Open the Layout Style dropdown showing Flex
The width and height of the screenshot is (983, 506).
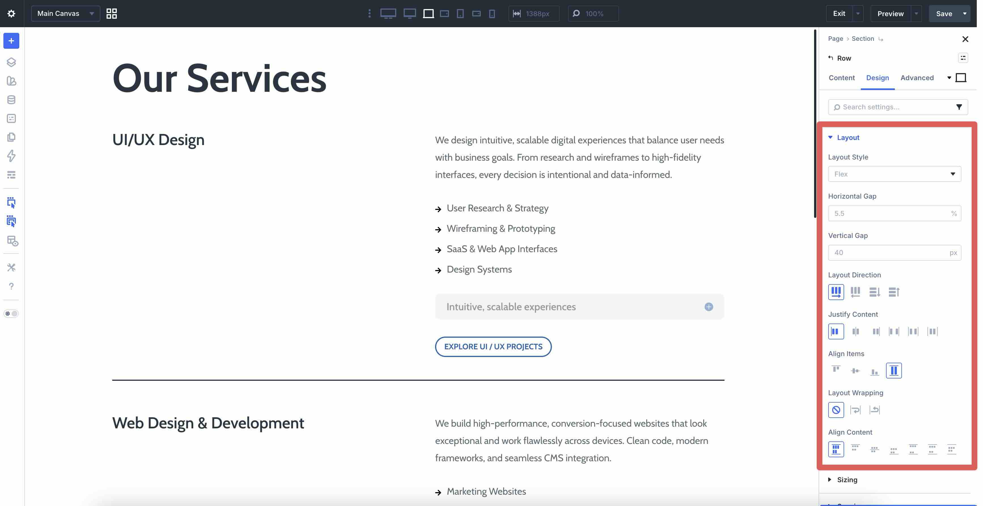895,174
